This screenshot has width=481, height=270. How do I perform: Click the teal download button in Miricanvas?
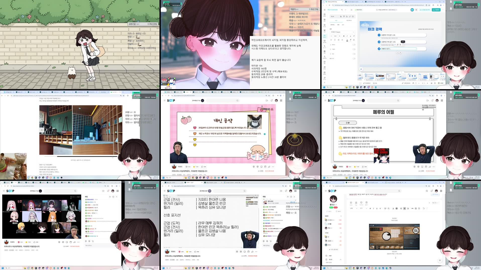point(436,10)
